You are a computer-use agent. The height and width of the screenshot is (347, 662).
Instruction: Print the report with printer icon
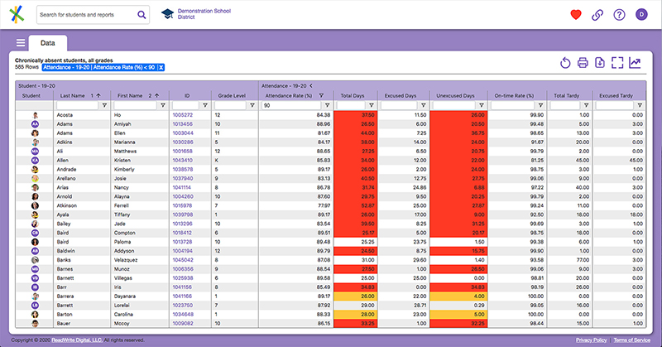(583, 63)
